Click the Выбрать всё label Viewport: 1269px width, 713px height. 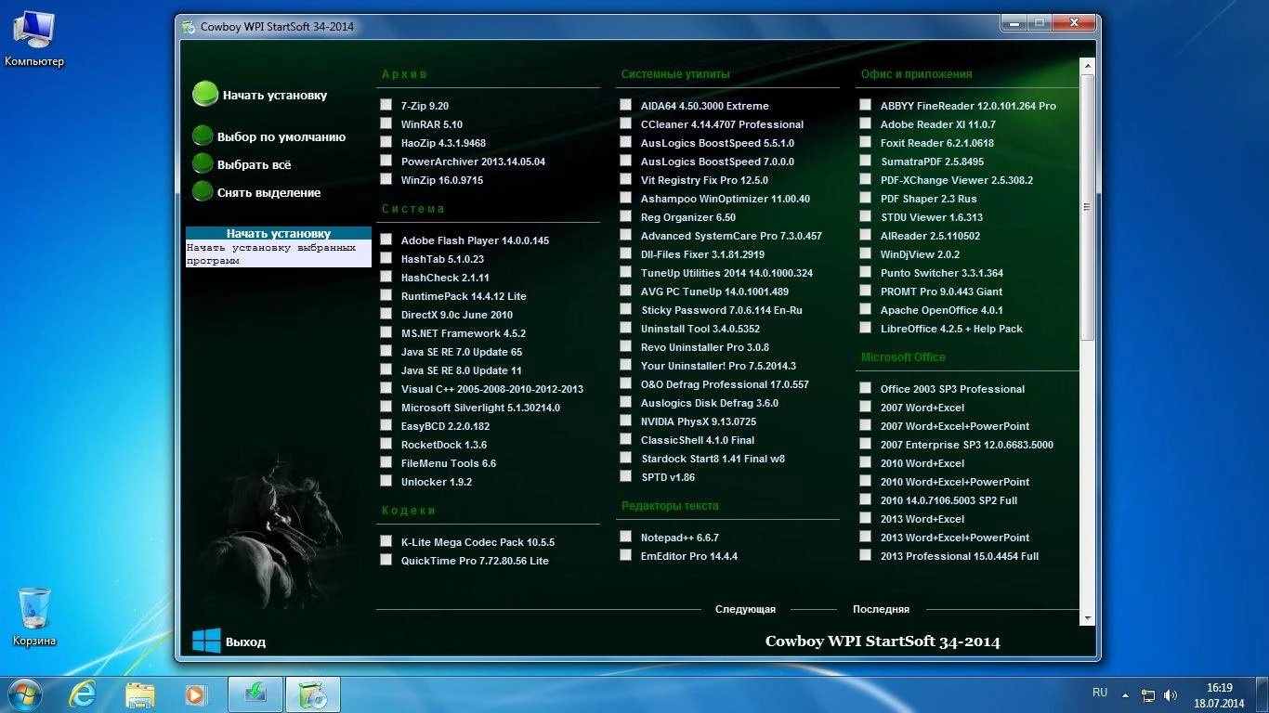(255, 164)
